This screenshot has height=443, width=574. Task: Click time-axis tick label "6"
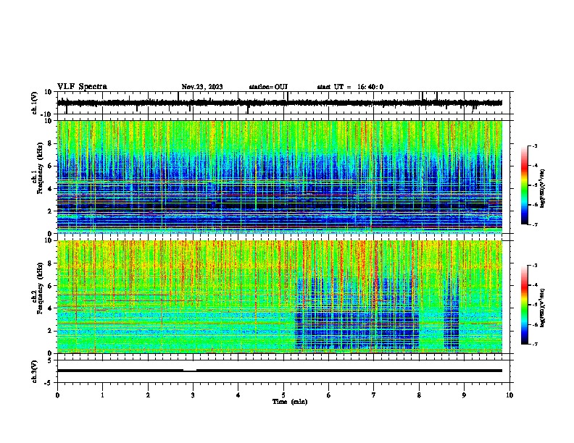(x=329, y=395)
